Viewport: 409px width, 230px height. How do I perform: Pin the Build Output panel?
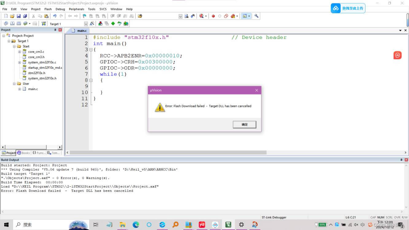[401, 160]
